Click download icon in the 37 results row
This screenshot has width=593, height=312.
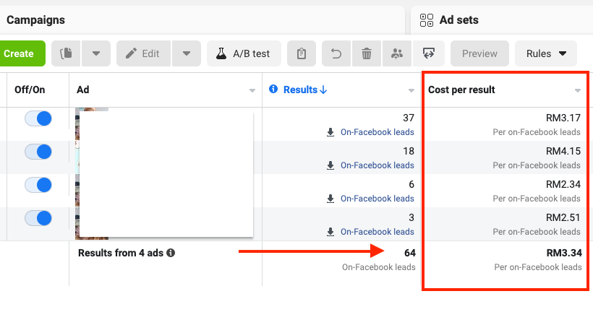click(x=330, y=132)
